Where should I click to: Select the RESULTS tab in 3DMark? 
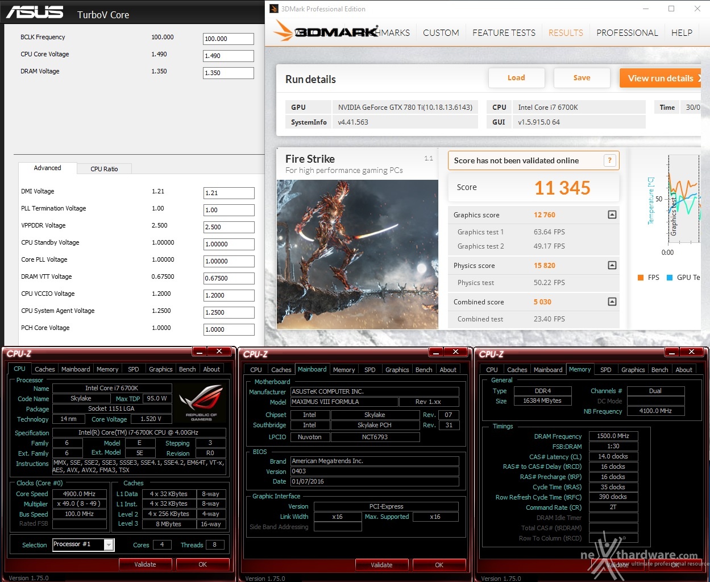tap(566, 32)
